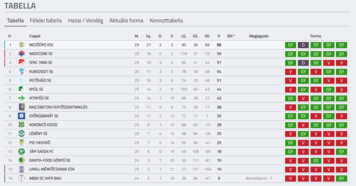The image size is (356, 186).
Task: Select the Kunsziget SE team badge
Action: [22, 72]
